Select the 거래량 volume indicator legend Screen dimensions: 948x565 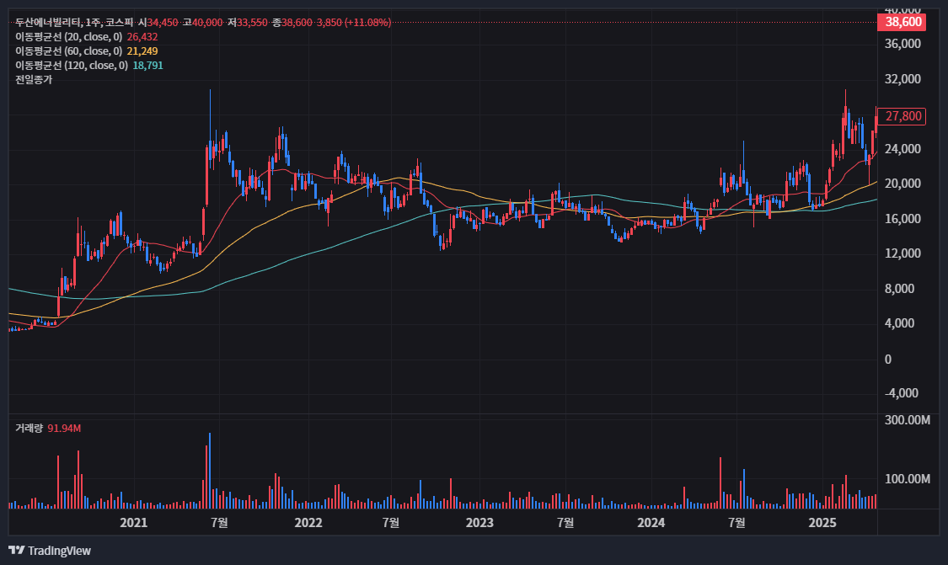point(29,429)
